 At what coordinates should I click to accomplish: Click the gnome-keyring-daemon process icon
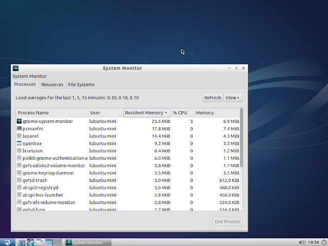tap(19, 173)
